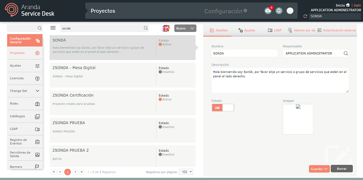Screen dimensions: 363x180
Task: Open the Nuevo dropdown button
Action: [185, 28]
